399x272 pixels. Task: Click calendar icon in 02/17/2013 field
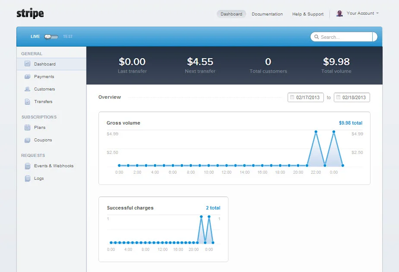(292, 97)
